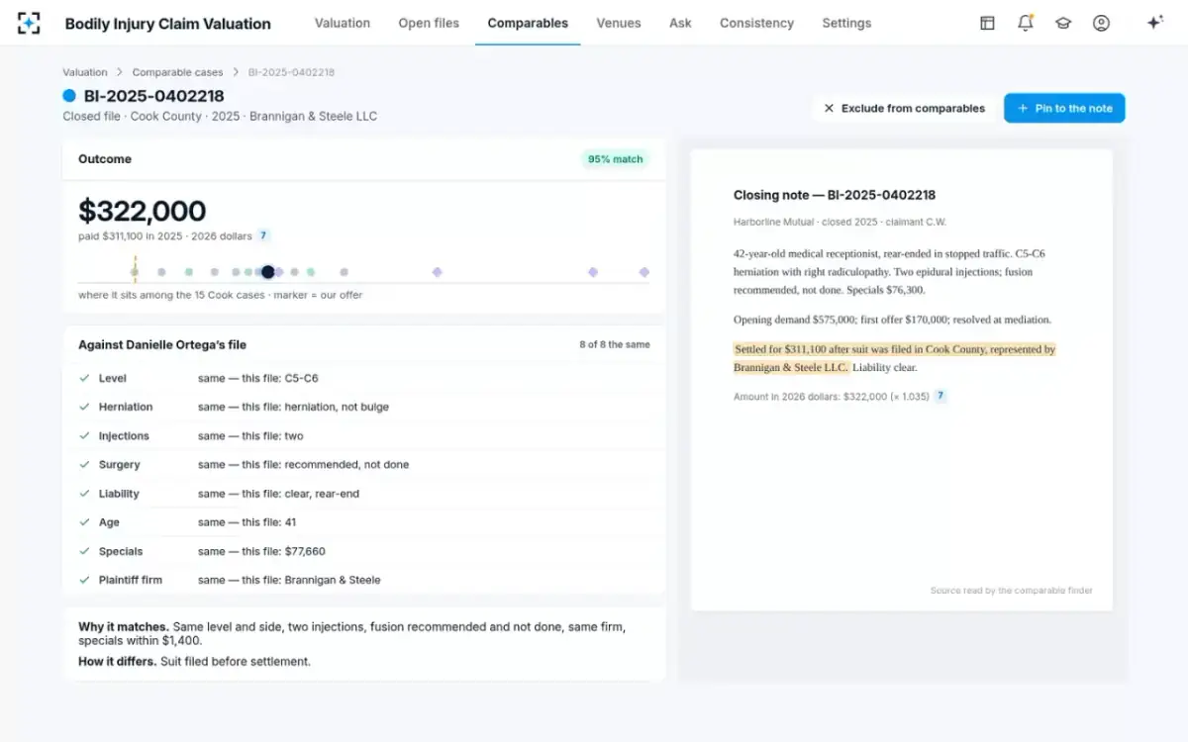Screen dimensions: 1188x742
Task: Click Exclude from comparables button
Action: coord(904,108)
